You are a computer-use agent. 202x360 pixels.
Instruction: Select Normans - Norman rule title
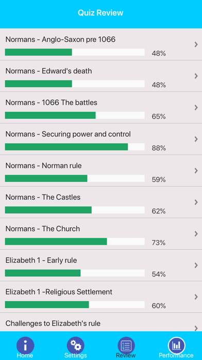click(x=43, y=166)
